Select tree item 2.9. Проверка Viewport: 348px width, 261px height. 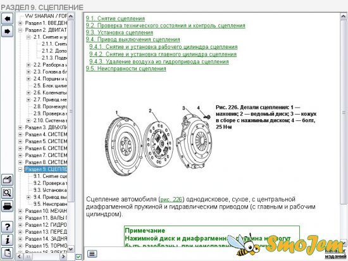point(50,113)
